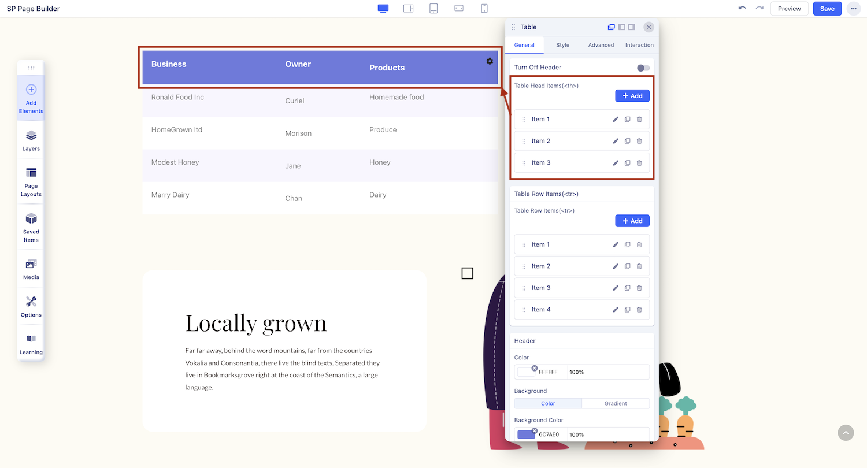Screen dimensions: 867x468
Task: Click the undo arrow icon
Action: 742,9
